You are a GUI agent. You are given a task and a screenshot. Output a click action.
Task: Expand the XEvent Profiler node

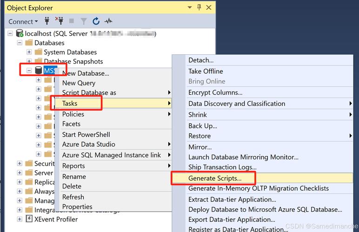[20, 219]
